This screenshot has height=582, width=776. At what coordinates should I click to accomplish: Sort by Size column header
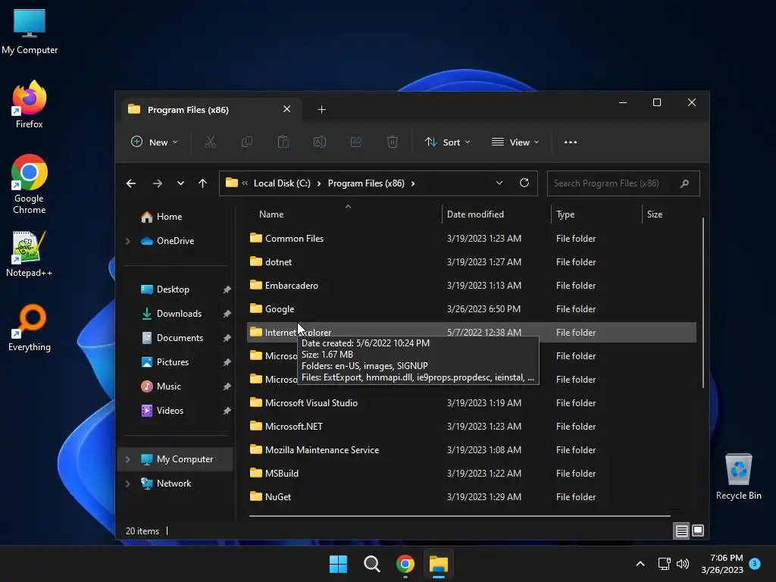pos(654,214)
